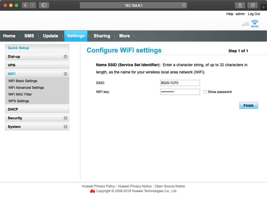Toggle the Safari sidebar button
This screenshot has height=217, width=267.
point(44,5)
